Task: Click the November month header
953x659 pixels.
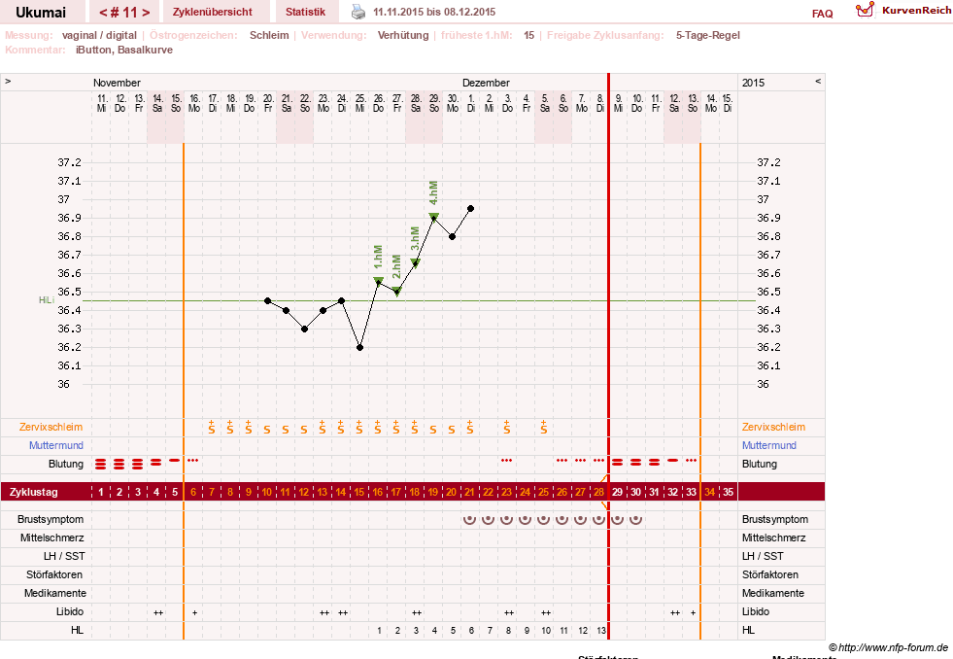Action: pos(117,83)
